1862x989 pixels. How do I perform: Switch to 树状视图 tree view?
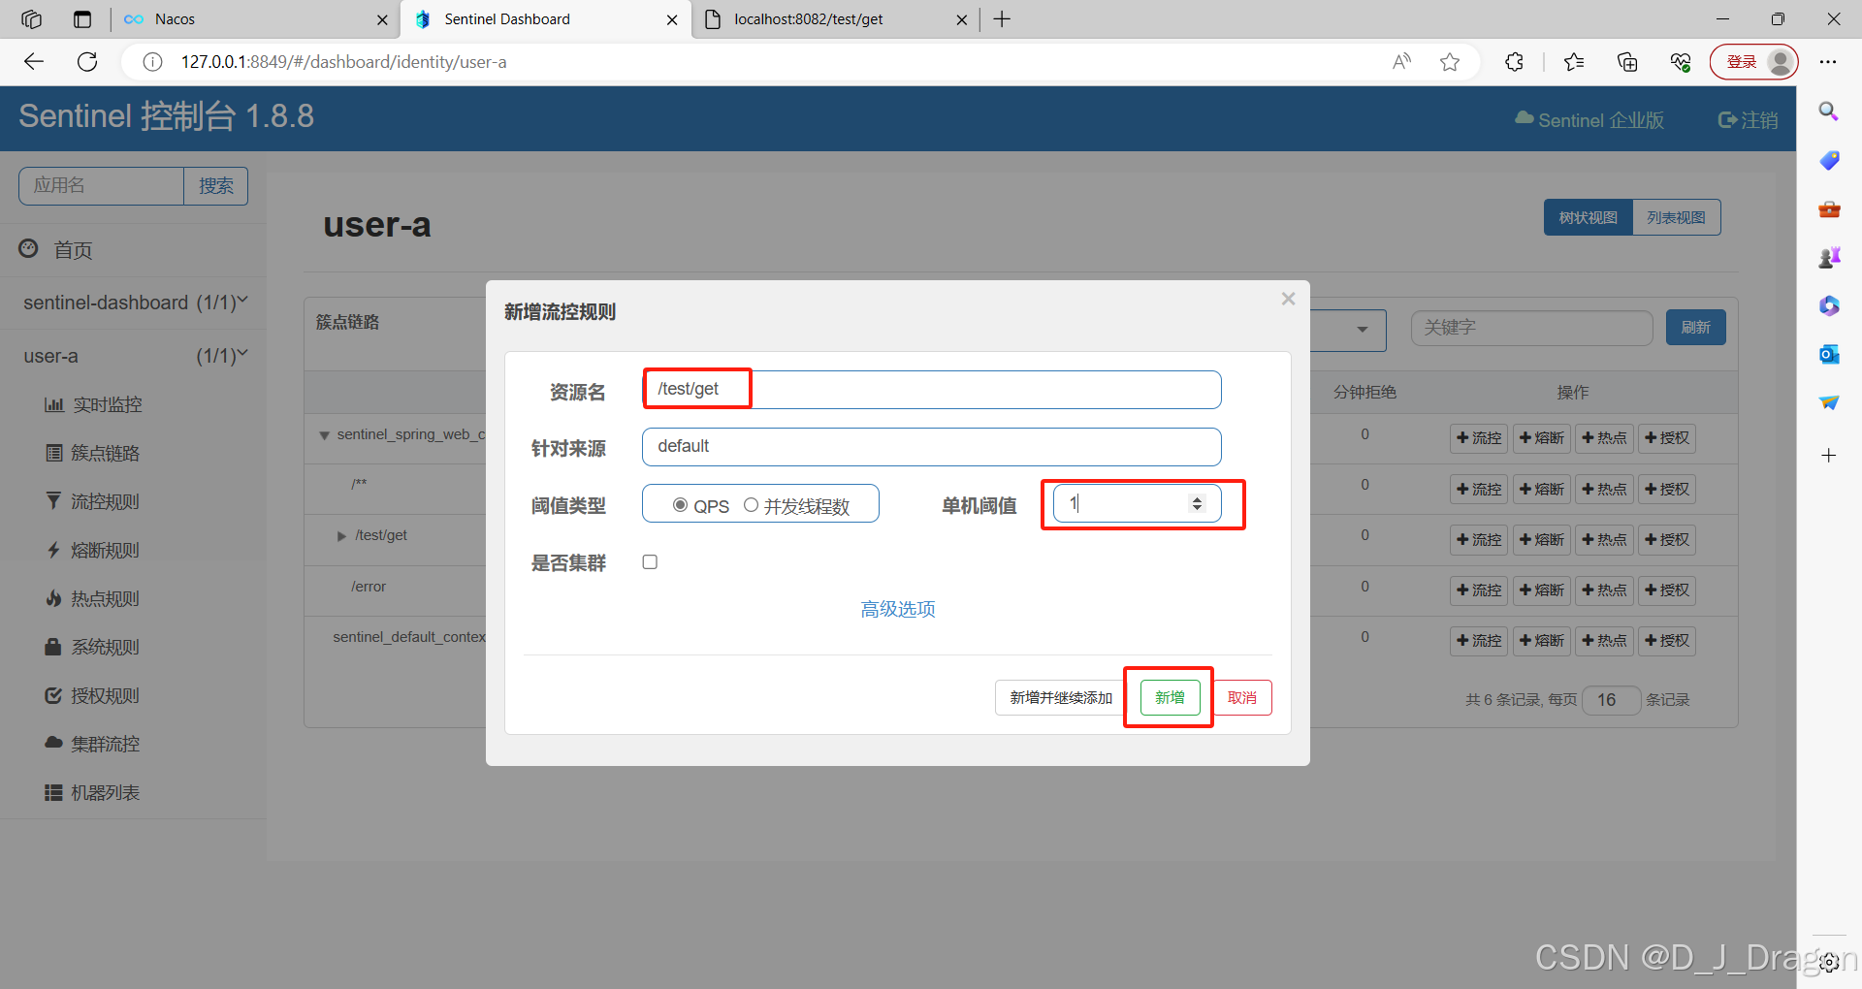click(x=1588, y=217)
